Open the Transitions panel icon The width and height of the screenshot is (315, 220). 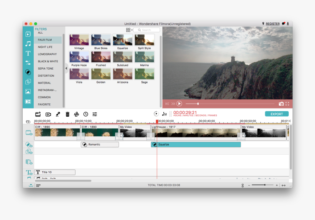[x=28, y=63]
